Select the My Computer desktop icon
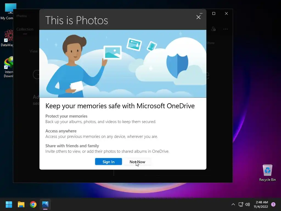 (x=7, y=12)
